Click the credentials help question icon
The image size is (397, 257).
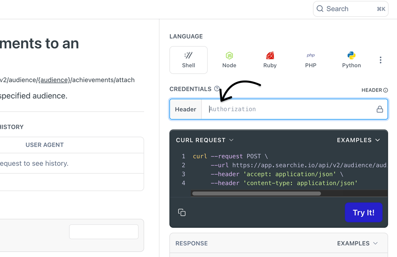click(x=217, y=89)
